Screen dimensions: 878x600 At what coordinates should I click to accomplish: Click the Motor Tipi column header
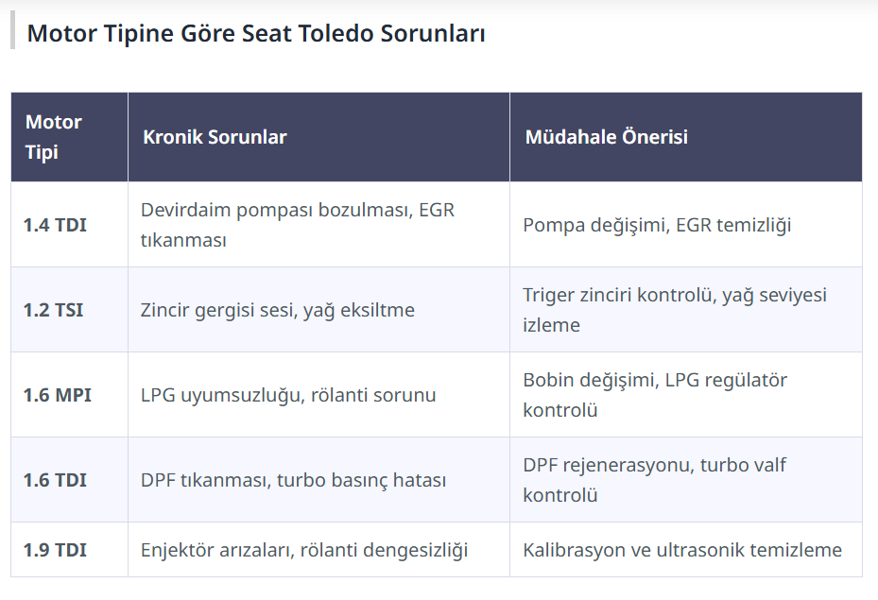[x=54, y=137]
